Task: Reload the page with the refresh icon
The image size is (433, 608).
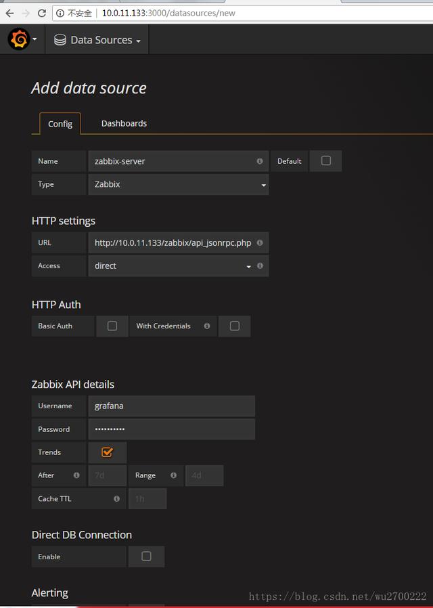Action: (x=42, y=13)
